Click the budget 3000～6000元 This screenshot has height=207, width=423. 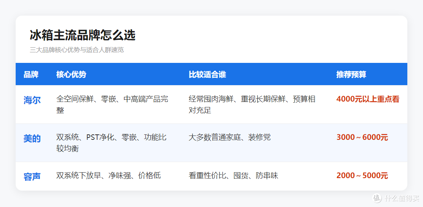point(362,137)
